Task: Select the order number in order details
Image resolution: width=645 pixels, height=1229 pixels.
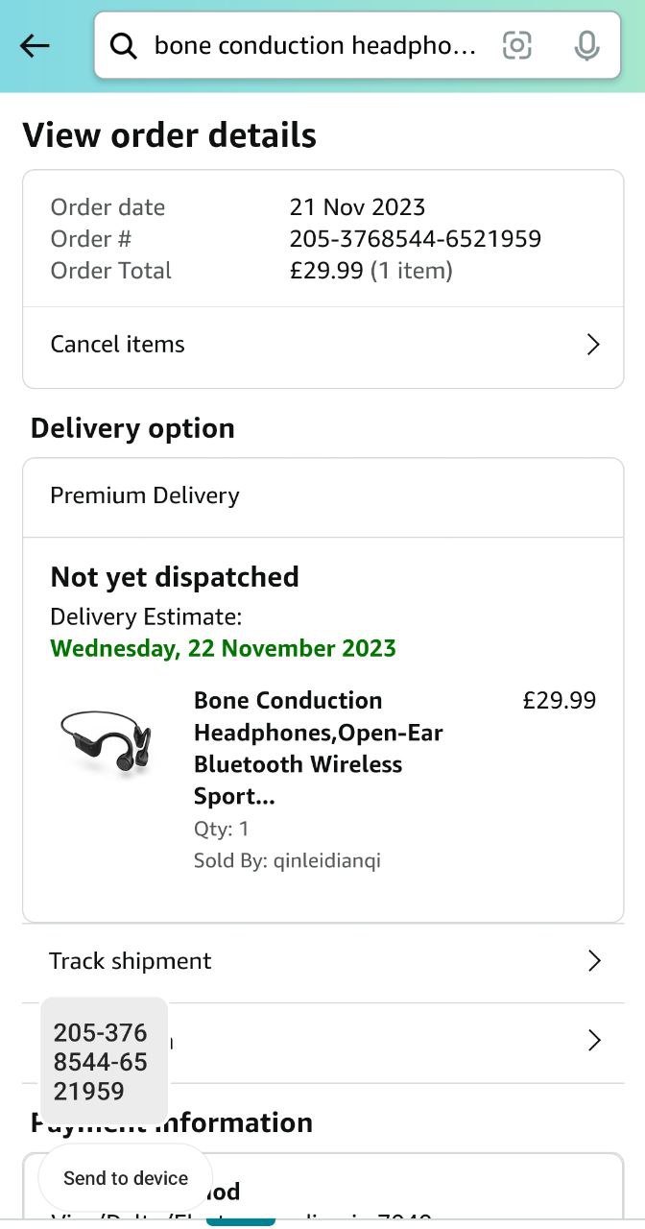Action: [x=415, y=239]
